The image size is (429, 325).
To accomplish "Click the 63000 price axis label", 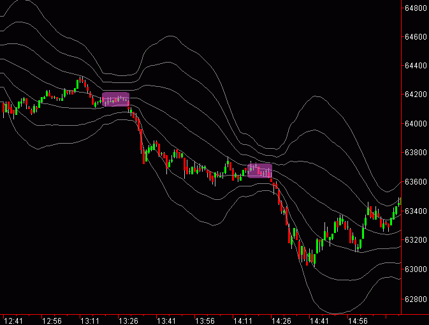I will 416,269.
